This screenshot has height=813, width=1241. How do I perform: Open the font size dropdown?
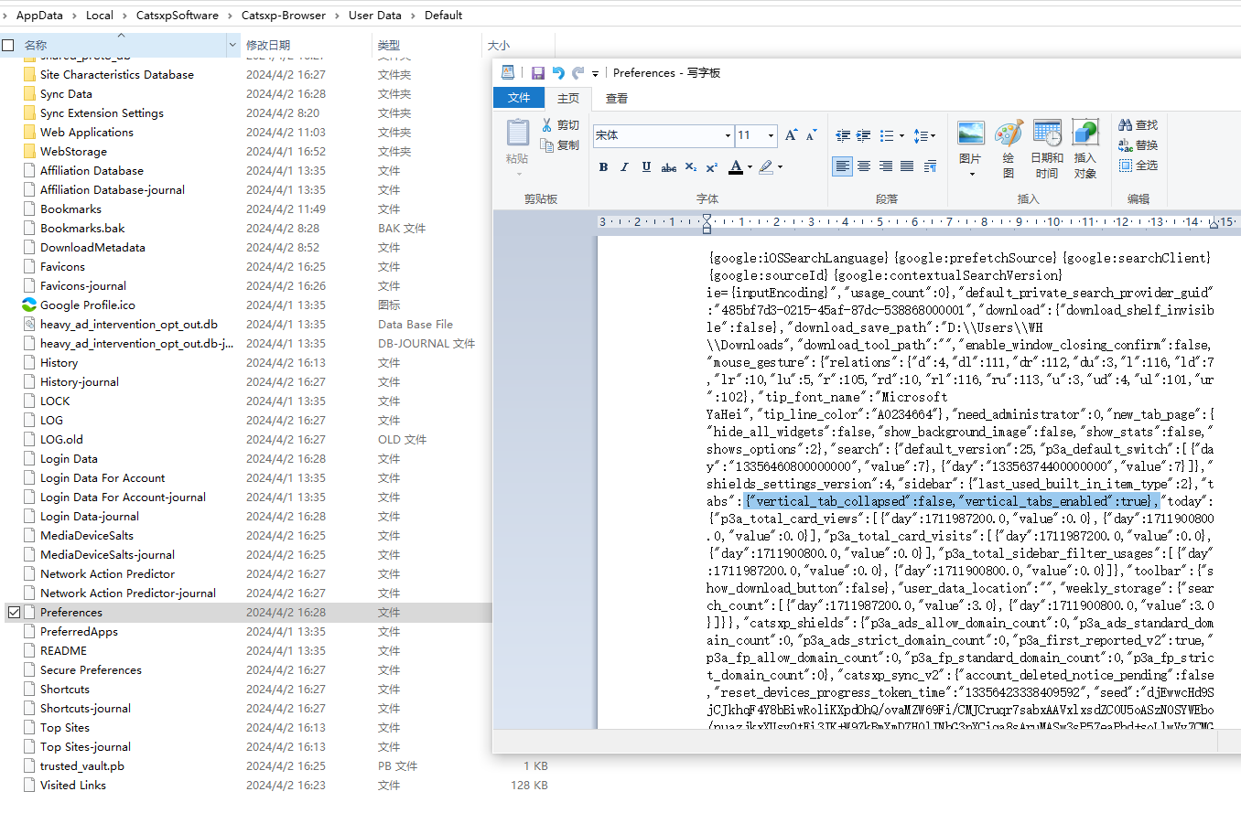pyautogui.click(x=771, y=135)
